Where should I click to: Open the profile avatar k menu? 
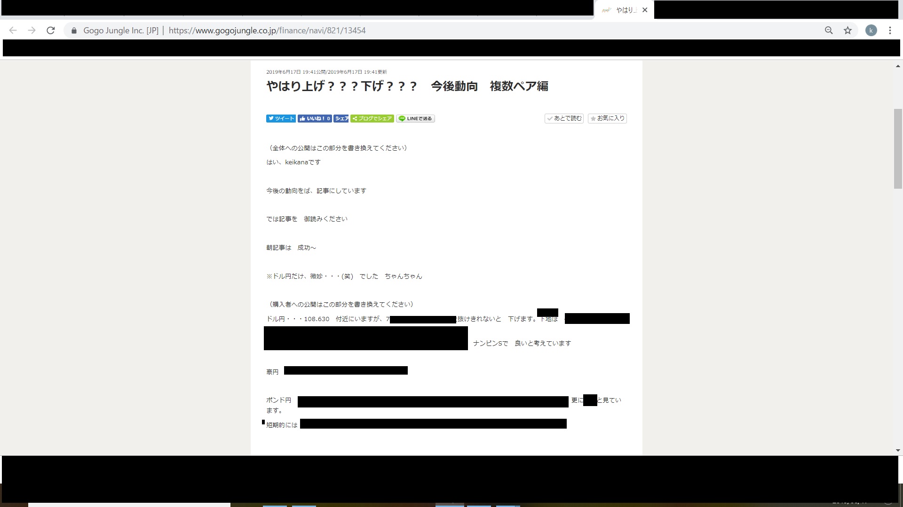click(x=871, y=31)
